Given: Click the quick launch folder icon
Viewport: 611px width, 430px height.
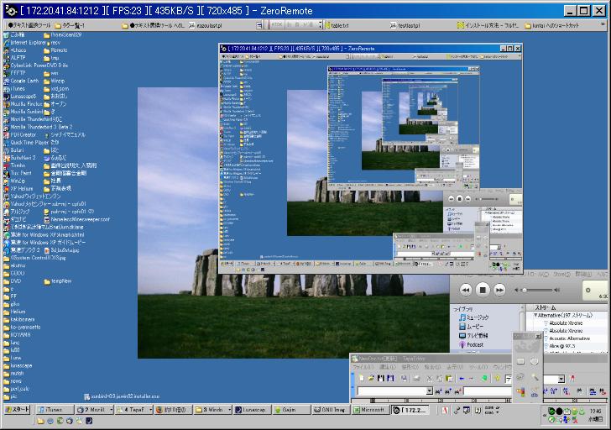Looking at the screenshot, I should 40,421.
